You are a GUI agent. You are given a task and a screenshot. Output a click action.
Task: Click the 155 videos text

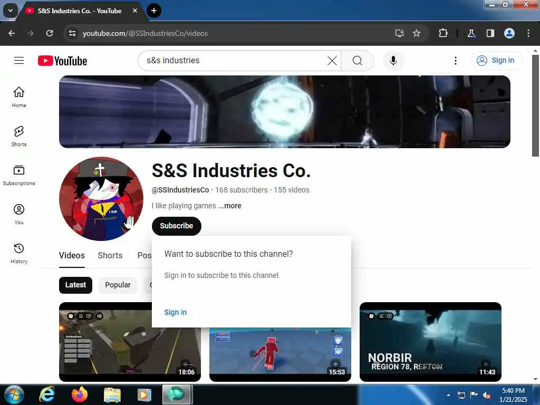[291, 190]
